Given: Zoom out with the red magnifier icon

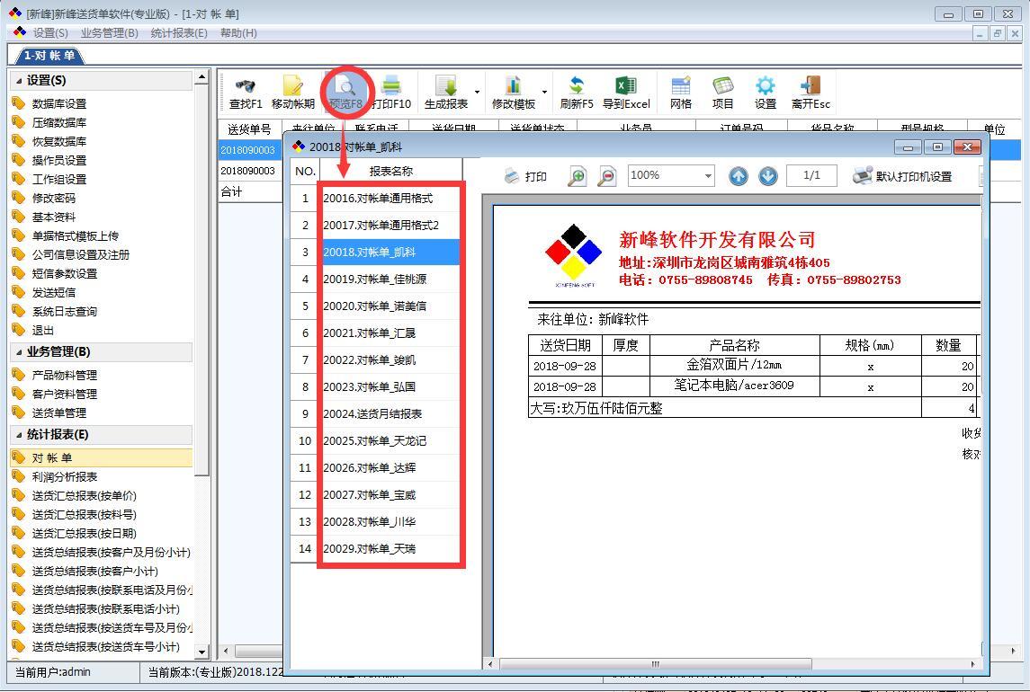Looking at the screenshot, I should click(607, 176).
